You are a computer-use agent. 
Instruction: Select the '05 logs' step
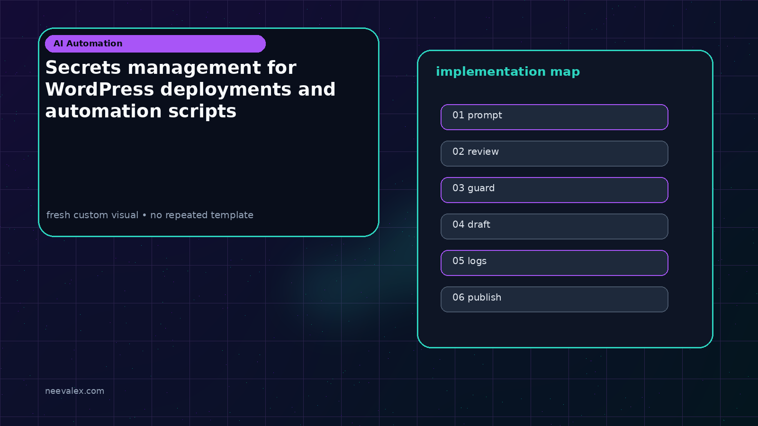554,263
